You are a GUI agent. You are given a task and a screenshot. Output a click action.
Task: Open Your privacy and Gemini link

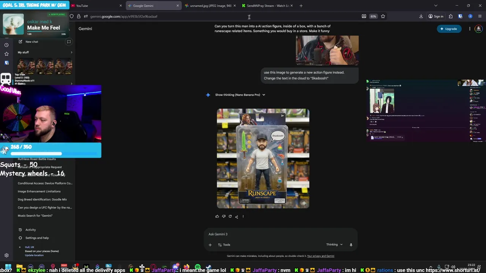coord(320,256)
